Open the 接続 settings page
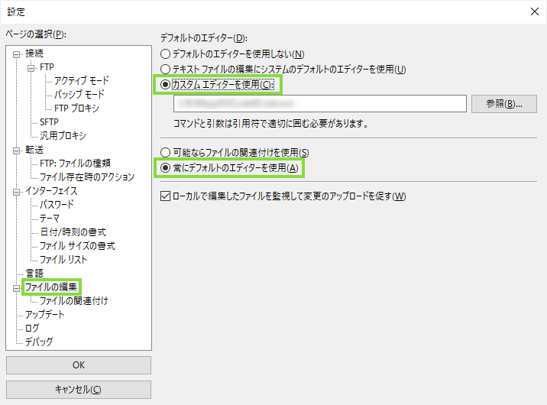Viewport: 547px width, 405px height. [34, 53]
